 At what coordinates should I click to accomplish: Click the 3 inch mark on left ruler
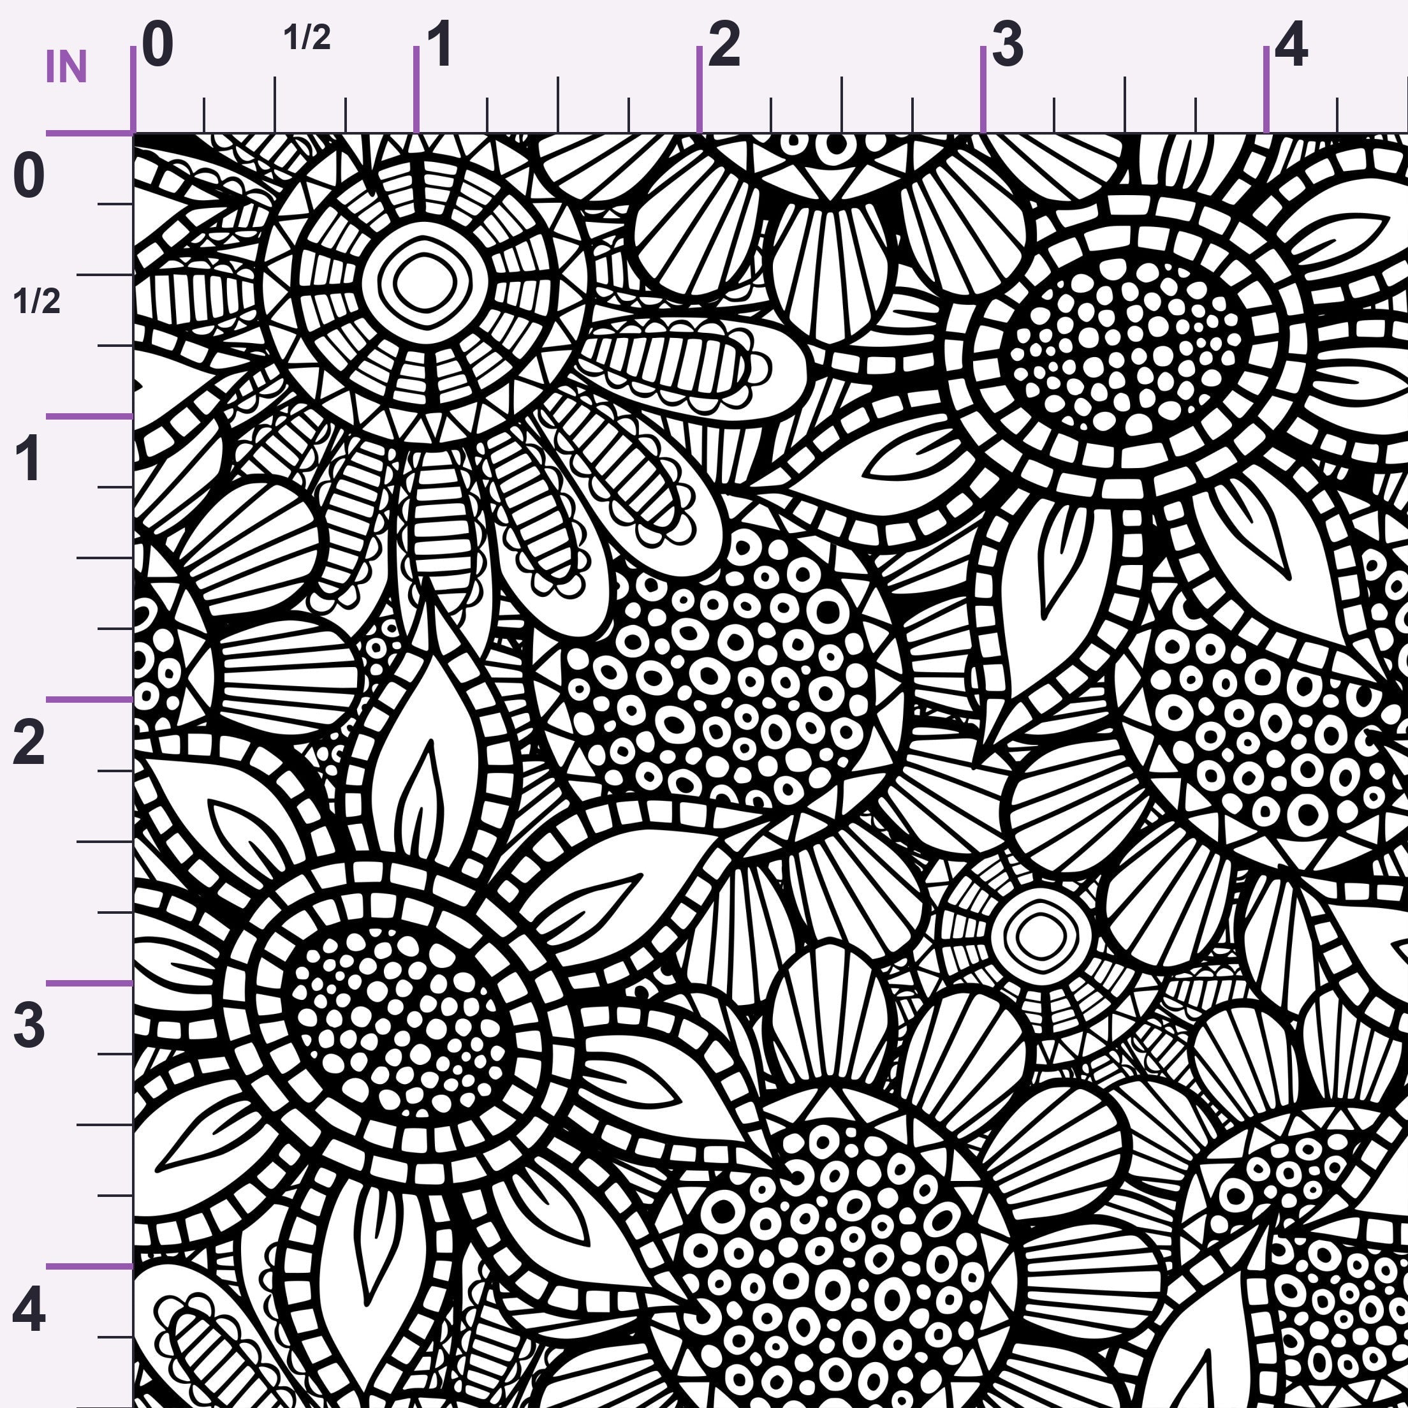tap(29, 1025)
